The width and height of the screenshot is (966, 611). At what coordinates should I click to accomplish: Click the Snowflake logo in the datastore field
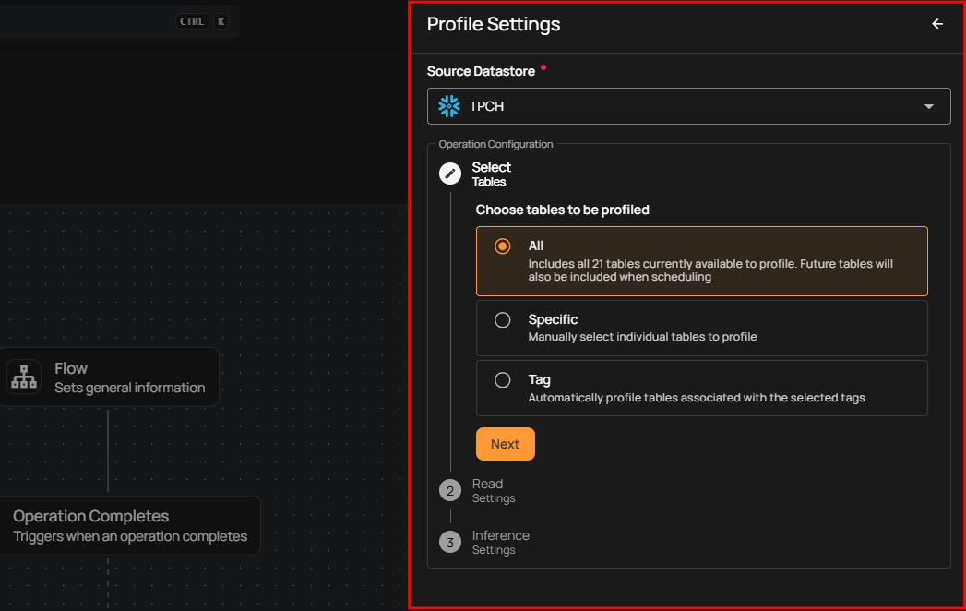coord(449,106)
